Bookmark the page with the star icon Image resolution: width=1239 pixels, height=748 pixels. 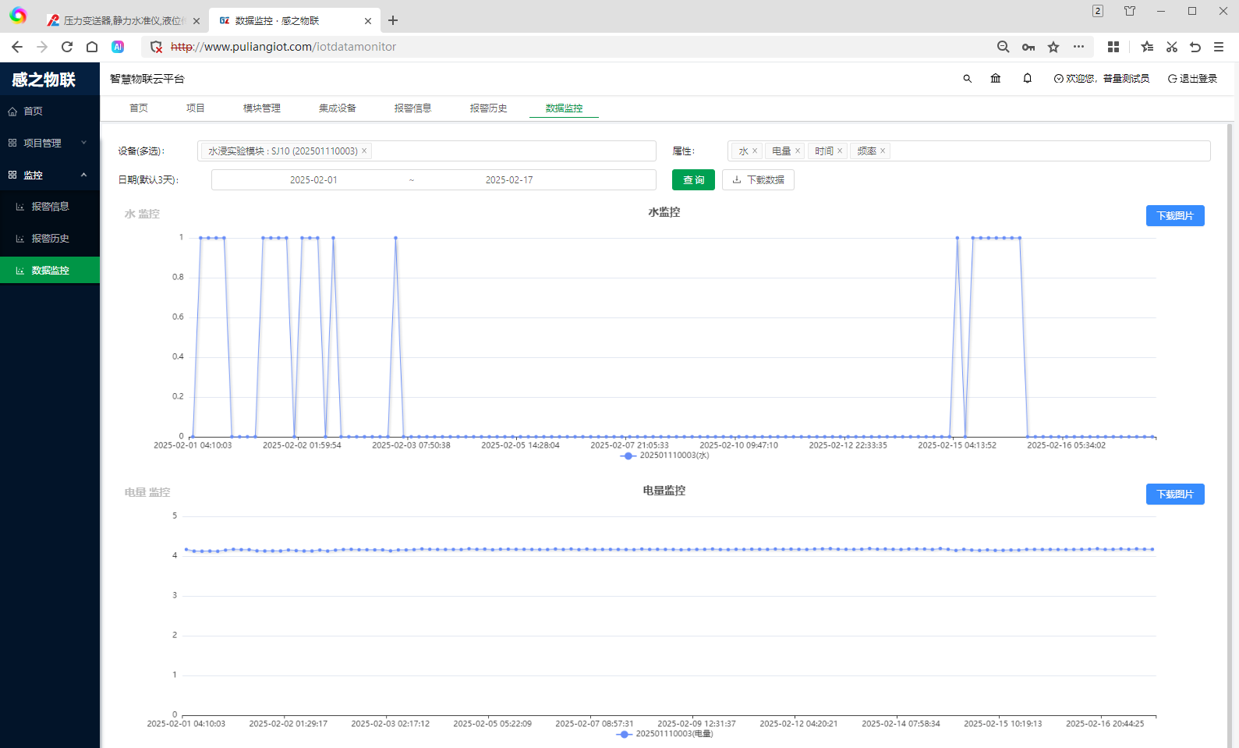(1053, 47)
